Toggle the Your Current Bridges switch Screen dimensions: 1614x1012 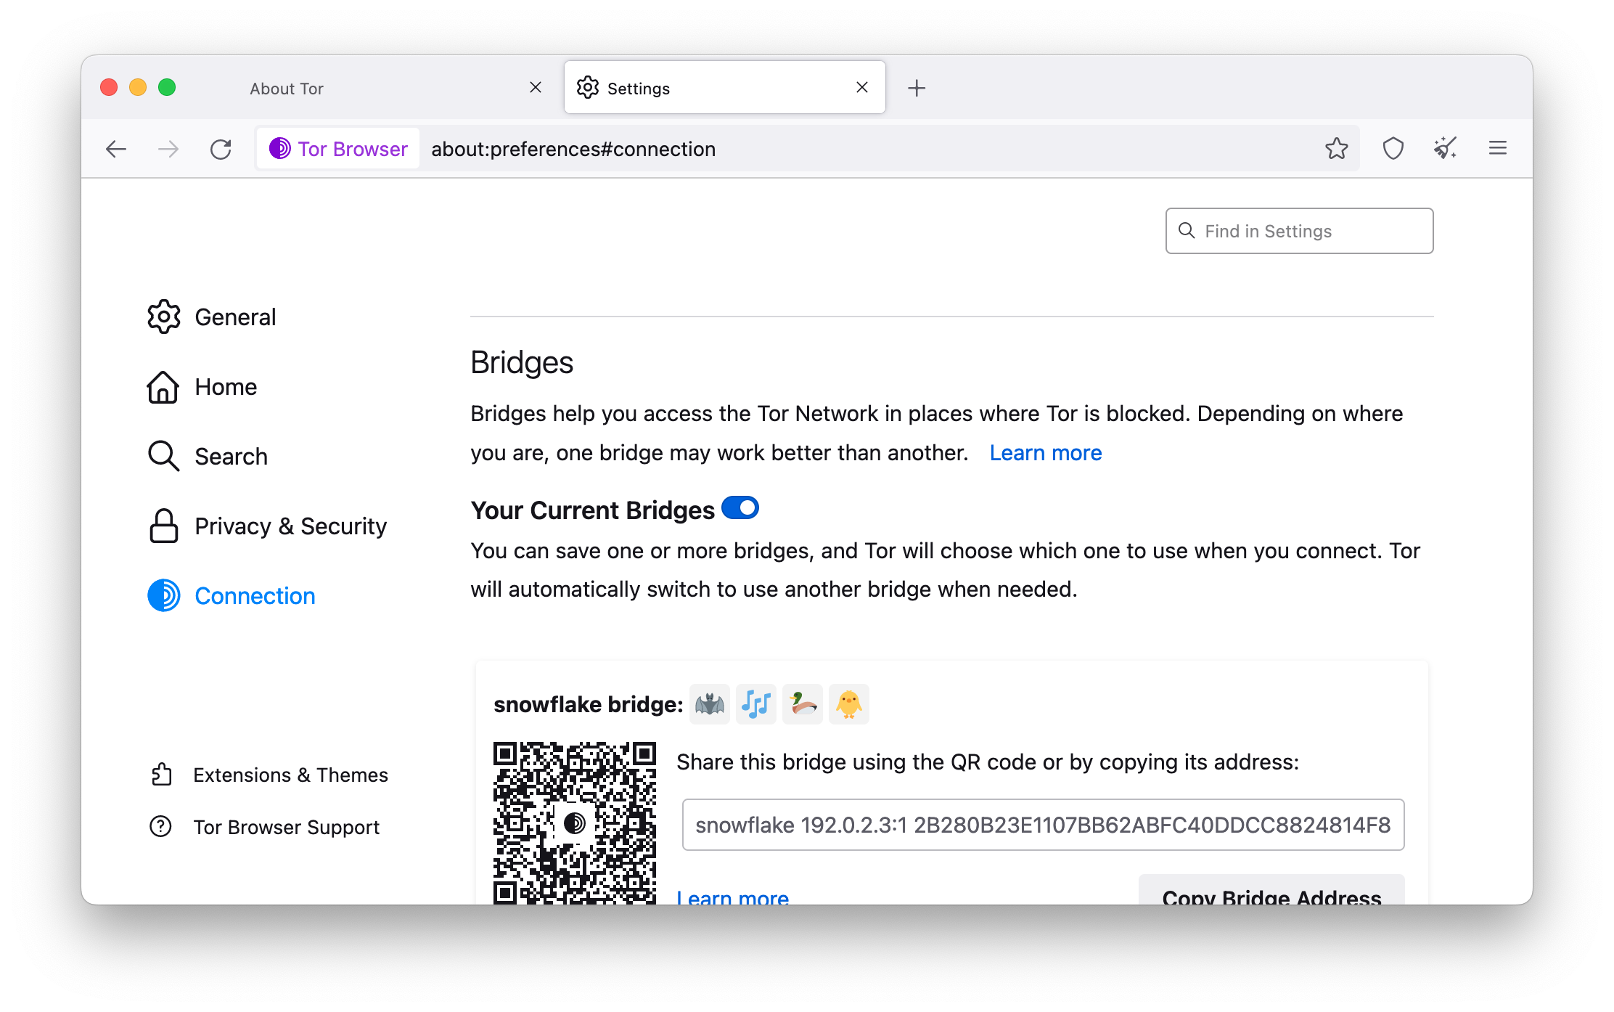tap(740, 508)
